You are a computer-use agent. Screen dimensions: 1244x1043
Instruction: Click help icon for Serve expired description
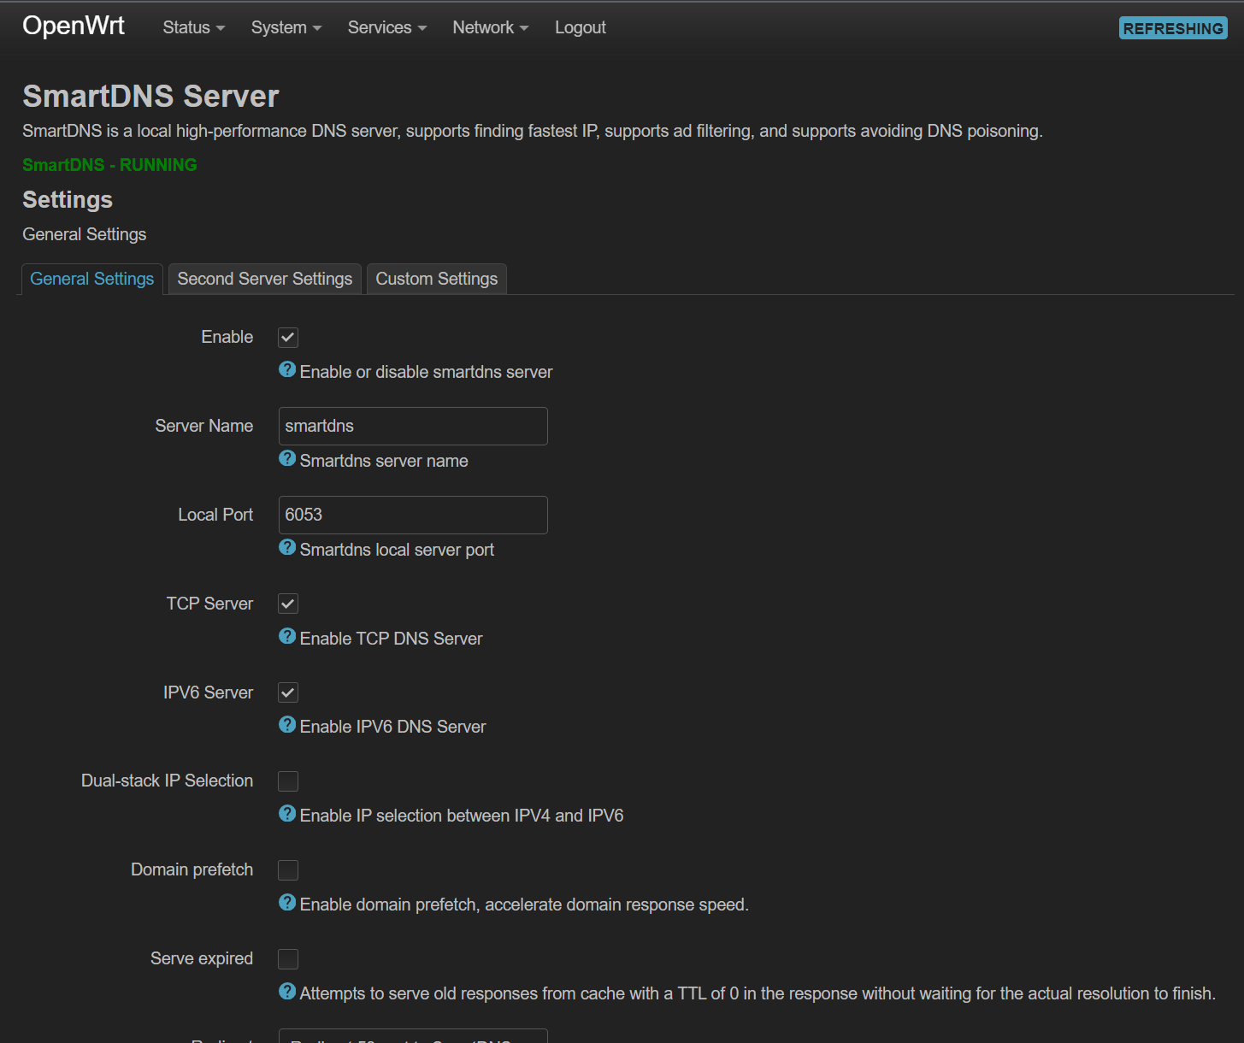tap(287, 992)
